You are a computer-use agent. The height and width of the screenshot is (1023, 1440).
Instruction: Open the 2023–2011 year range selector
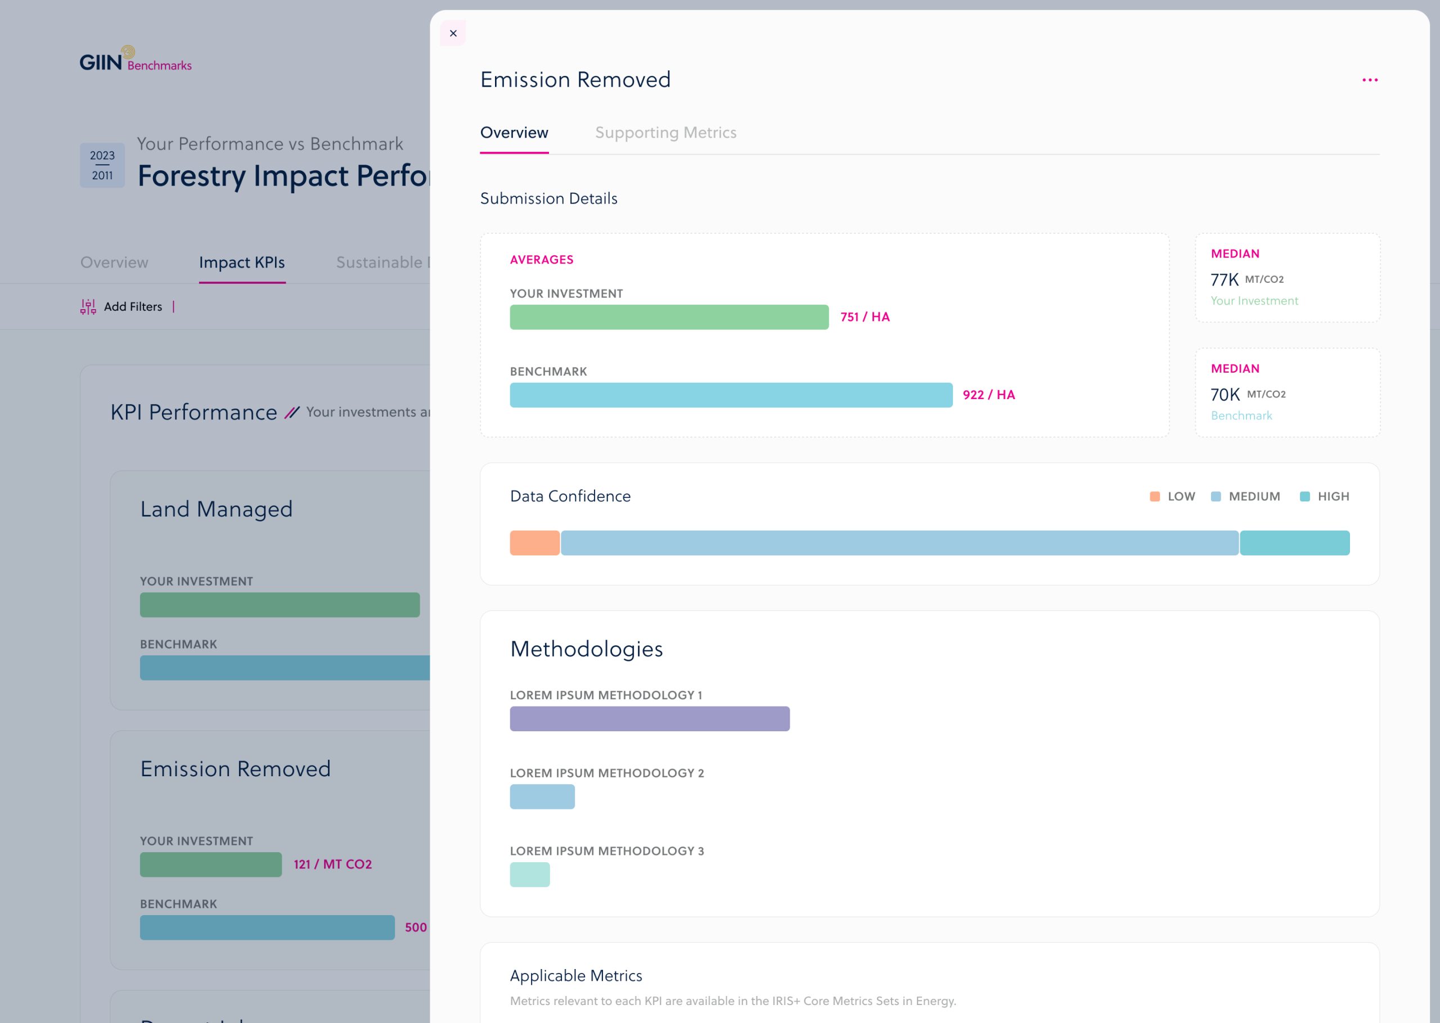click(x=102, y=165)
